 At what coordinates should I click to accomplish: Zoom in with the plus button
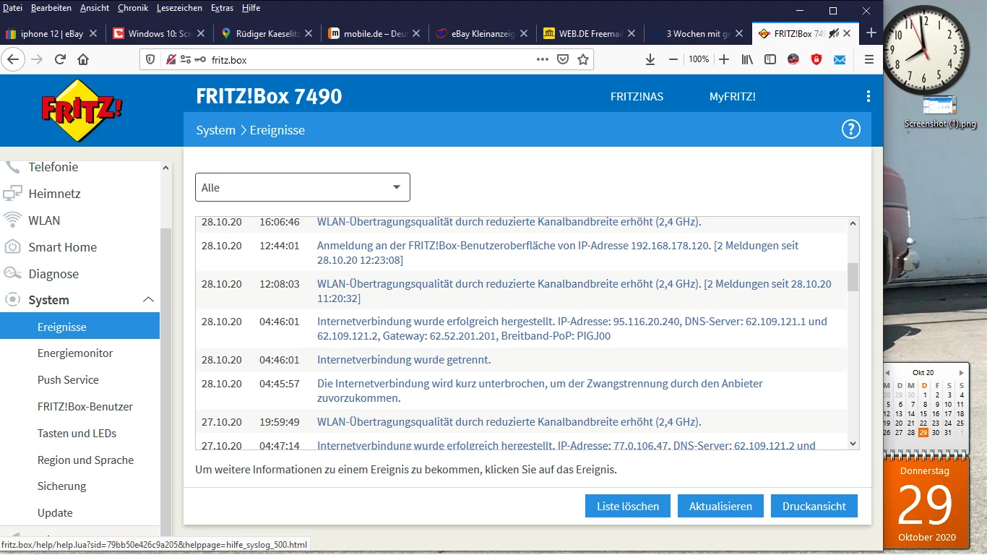point(724,59)
